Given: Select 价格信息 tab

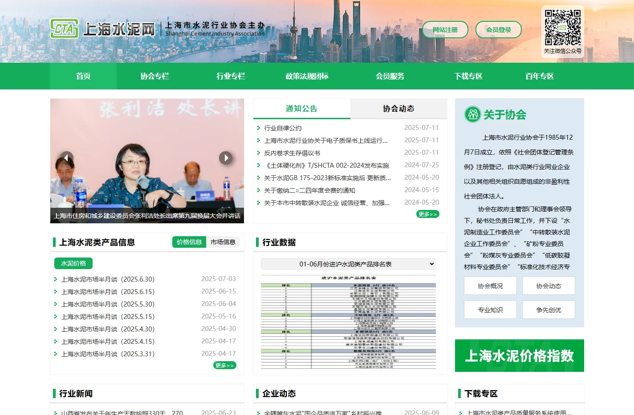Looking at the screenshot, I should pyautogui.click(x=189, y=242).
